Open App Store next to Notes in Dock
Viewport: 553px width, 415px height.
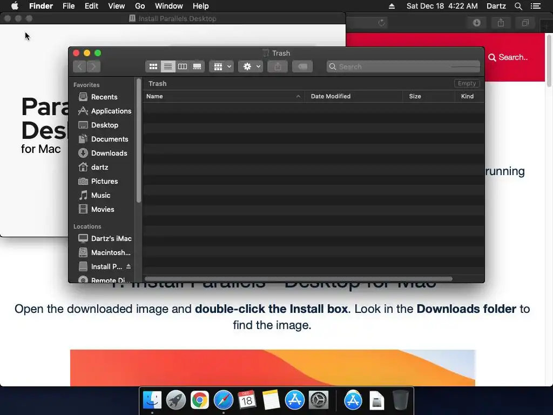click(294, 400)
